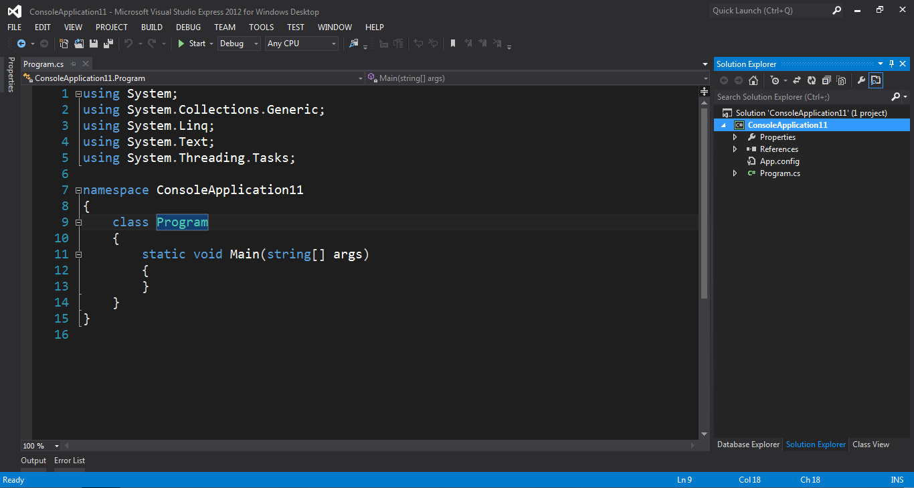Image resolution: width=914 pixels, height=488 pixels.
Task: Click the Search Solution Explorer input field
Action: click(x=802, y=97)
